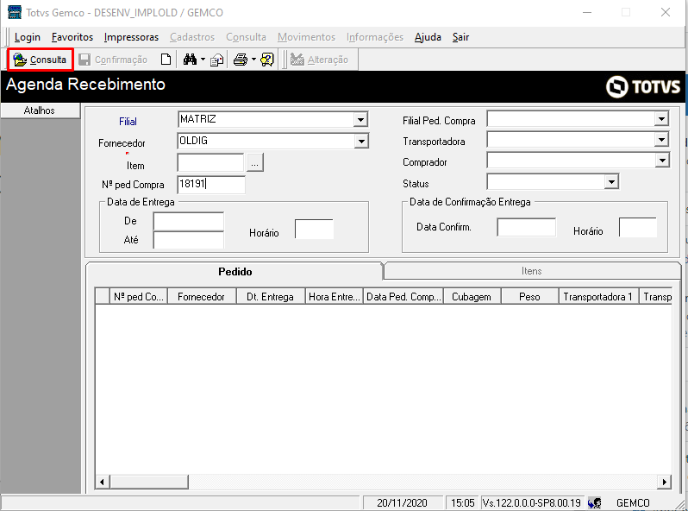Open the binoculars dropdown arrow
Image resolution: width=688 pixels, height=511 pixels.
point(203,60)
